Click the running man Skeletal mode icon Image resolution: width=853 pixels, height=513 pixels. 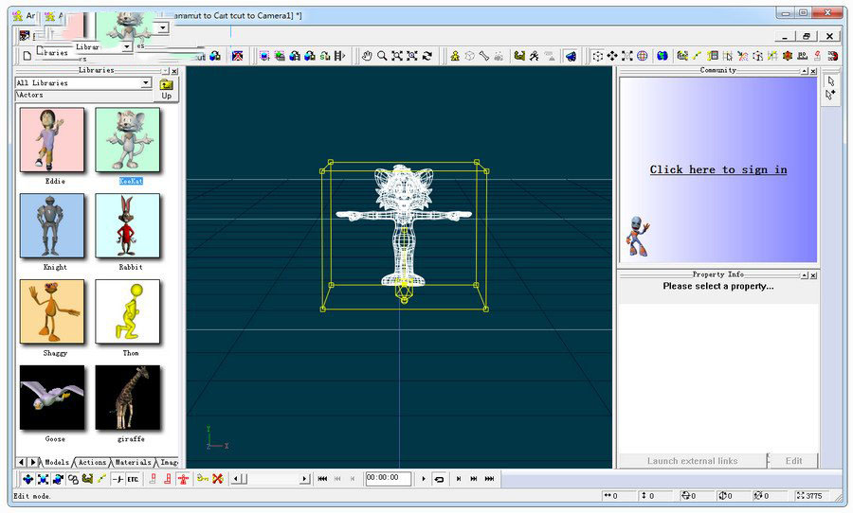pyautogui.click(x=535, y=56)
